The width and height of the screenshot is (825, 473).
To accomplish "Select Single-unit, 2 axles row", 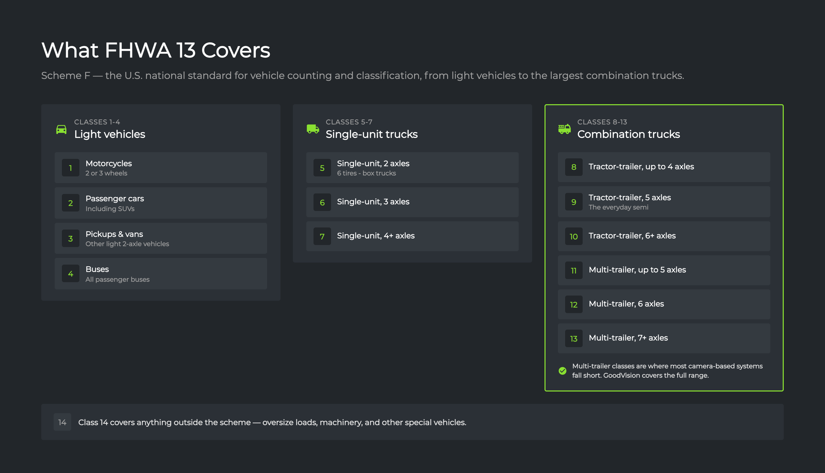I will tap(412, 168).
